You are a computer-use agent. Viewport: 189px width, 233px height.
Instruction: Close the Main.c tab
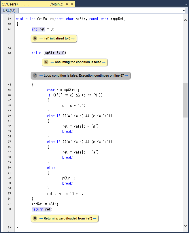click(x=72, y=4)
